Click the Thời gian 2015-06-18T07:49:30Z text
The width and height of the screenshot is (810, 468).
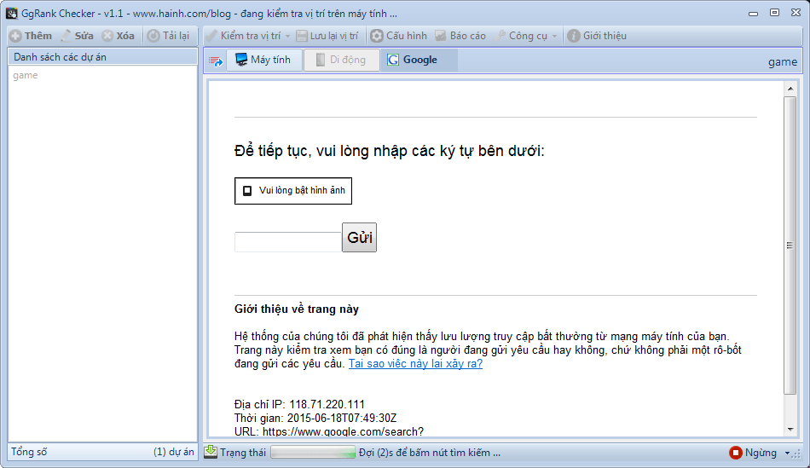pyautogui.click(x=315, y=418)
